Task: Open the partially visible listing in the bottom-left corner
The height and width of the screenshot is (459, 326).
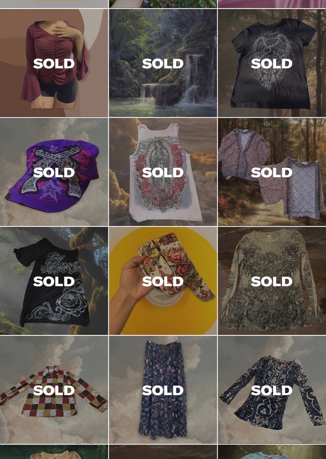Action: coord(54,452)
